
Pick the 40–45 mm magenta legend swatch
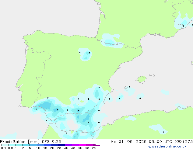[82, 145]
